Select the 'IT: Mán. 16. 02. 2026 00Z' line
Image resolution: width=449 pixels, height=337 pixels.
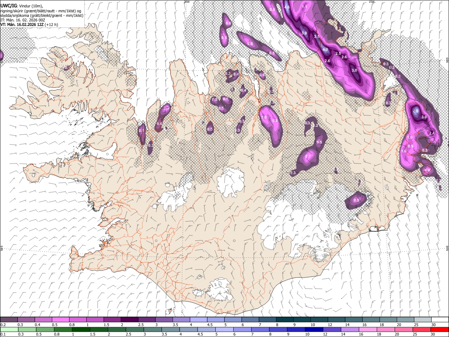(23, 20)
